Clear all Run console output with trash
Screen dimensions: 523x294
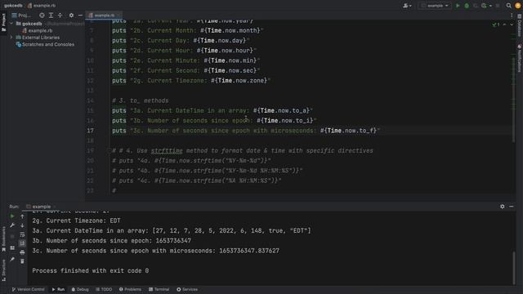[x=22, y=261]
